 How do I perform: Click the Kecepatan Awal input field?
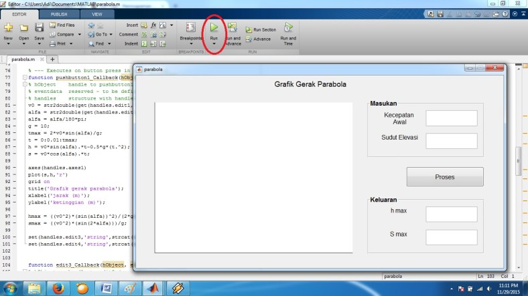pos(451,118)
